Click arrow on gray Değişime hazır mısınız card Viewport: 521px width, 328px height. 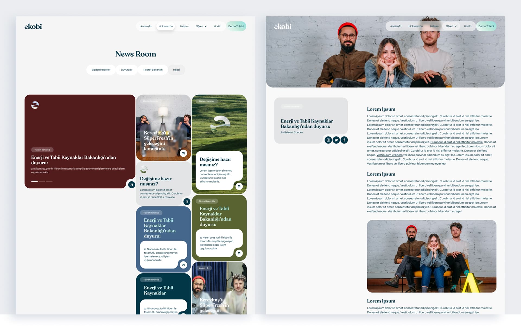[x=187, y=201]
